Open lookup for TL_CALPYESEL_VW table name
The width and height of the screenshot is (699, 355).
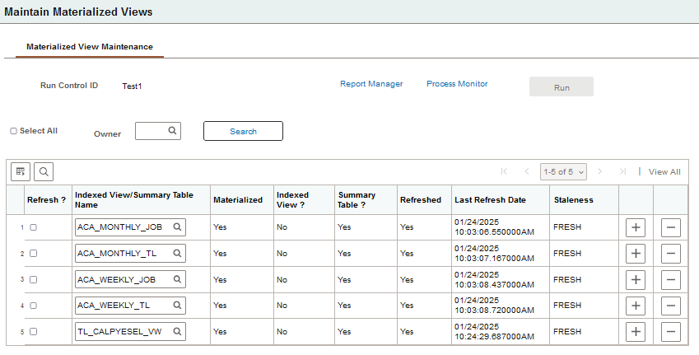click(x=177, y=332)
